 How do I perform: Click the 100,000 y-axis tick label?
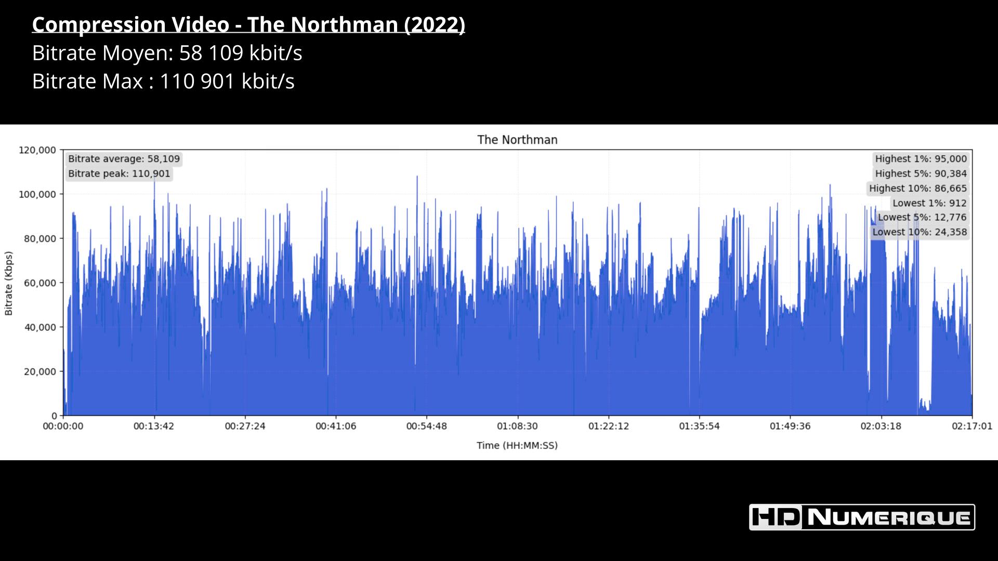pos(37,194)
